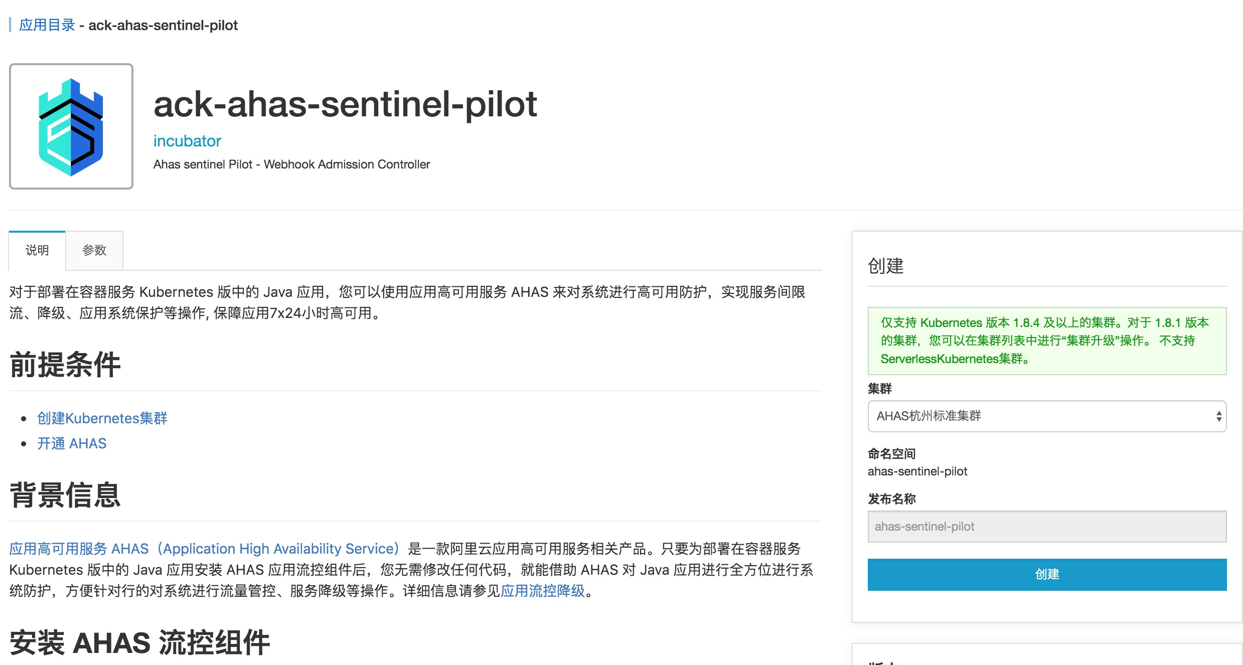This screenshot has height=665, width=1243.
Task: Click the 背景信息 section heading
Action: click(65, 495)
